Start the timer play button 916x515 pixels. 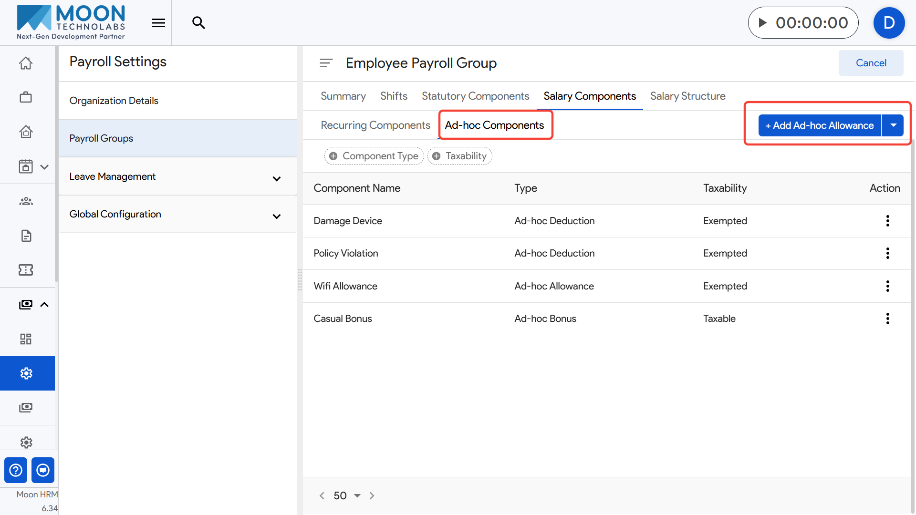point(762,23)
